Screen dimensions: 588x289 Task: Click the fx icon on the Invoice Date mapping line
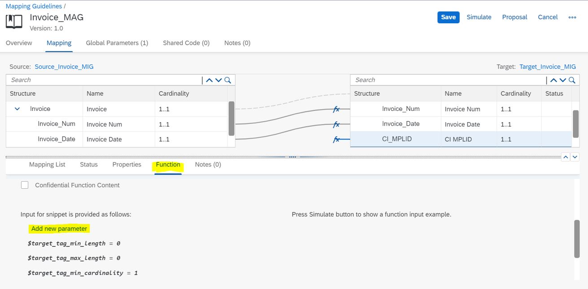click(336, 125)
